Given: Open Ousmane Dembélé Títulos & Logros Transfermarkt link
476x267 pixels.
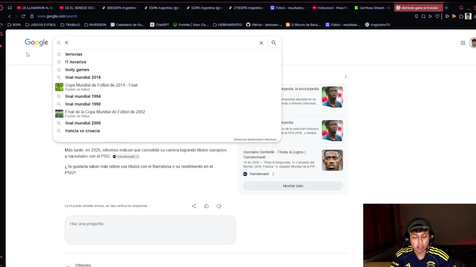Looking at the screenshot, I should tap(274, 155).
